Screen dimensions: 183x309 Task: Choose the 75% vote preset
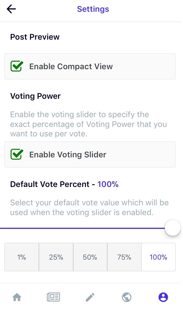click(x=124, y=257)
